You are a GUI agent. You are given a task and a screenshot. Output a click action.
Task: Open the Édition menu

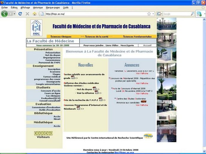point(14,7)
